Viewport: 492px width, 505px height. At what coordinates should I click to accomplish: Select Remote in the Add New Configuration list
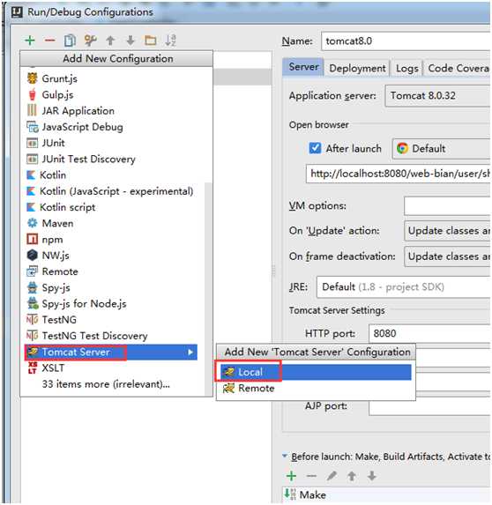click(112, 271)
